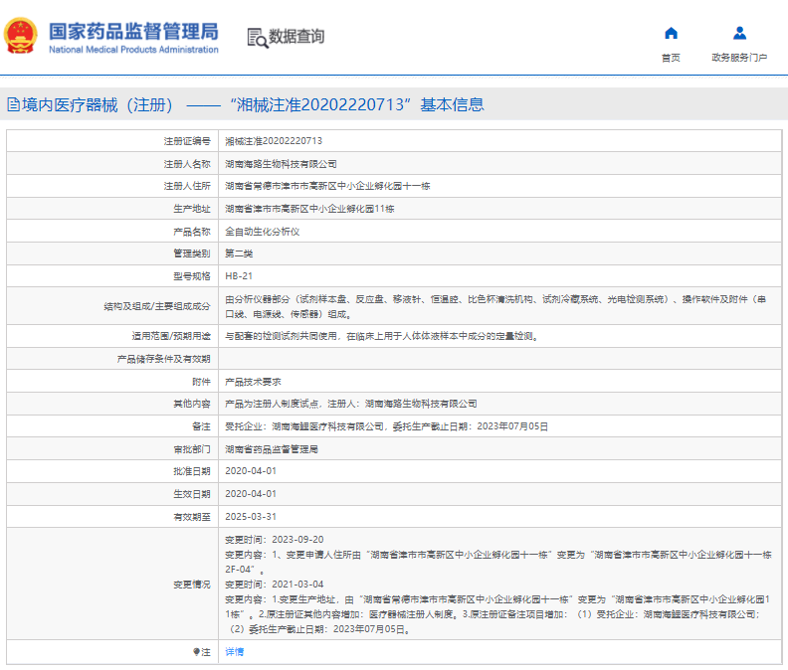This screenshot has height=670, width=788.
Task: Select approving department 湖南省药品监督管理局
Action: point(272,449)
